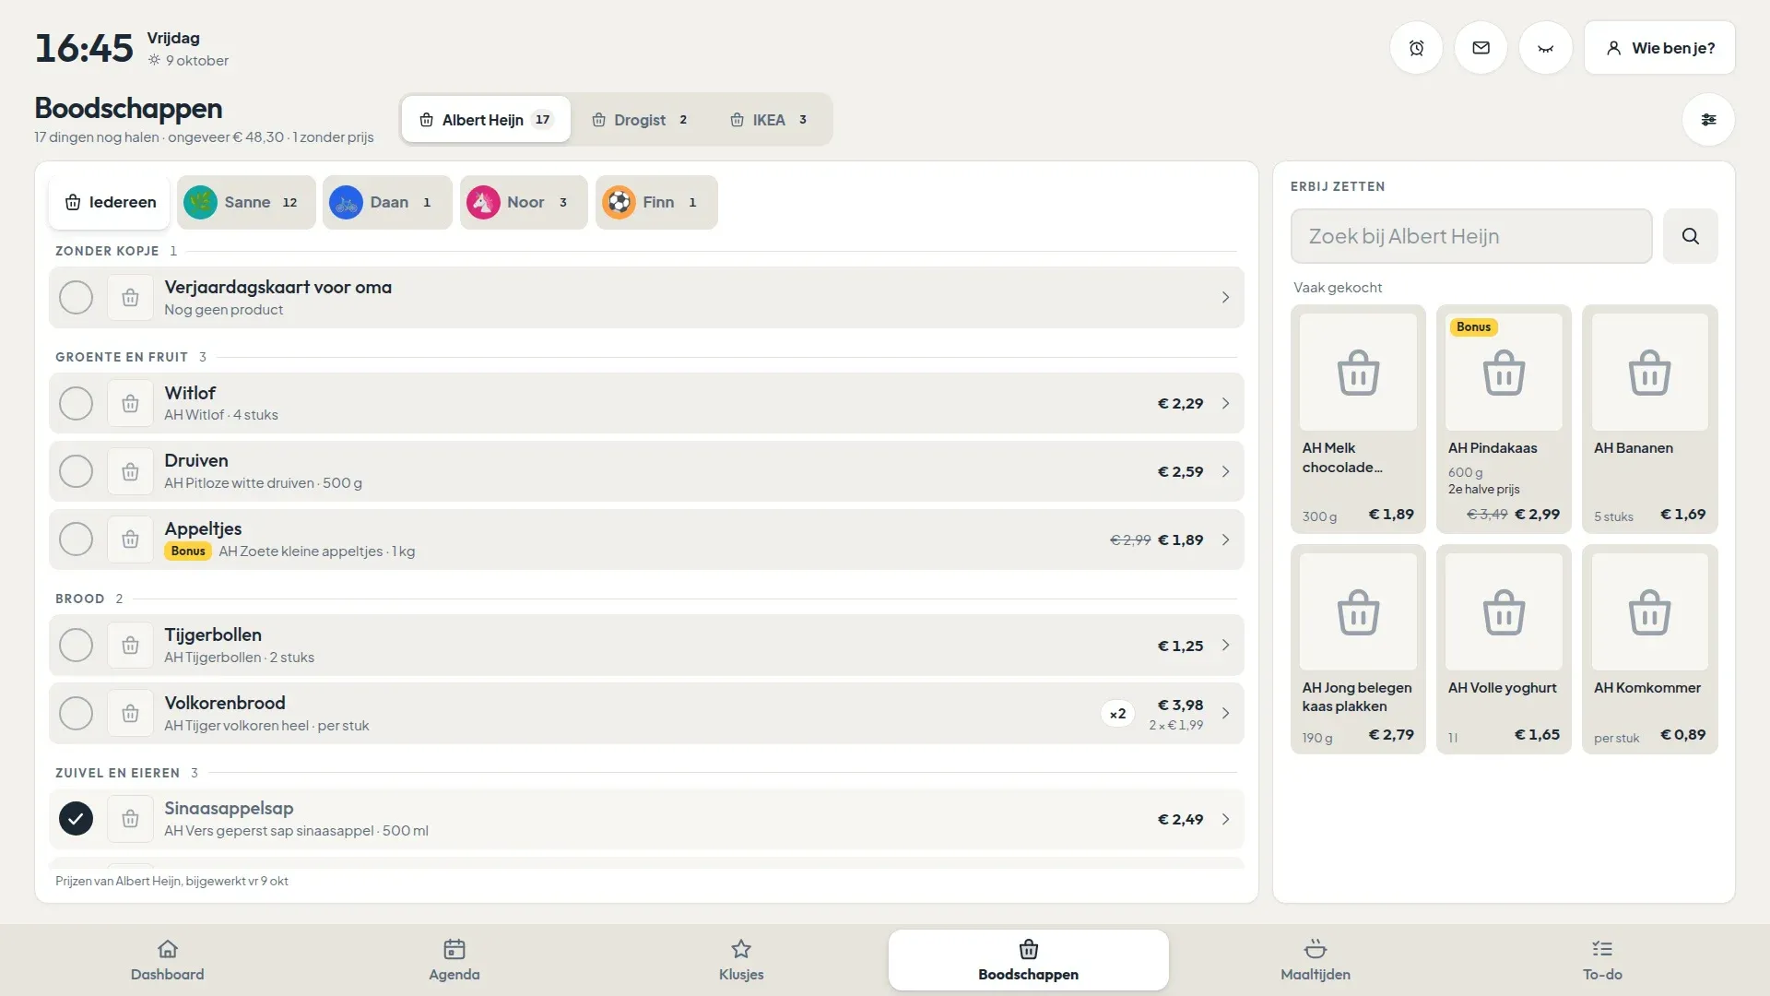1770x996 pixels.
Task: Click the basket icon next to Sinaasappelsap
Action: pos(130,819)
